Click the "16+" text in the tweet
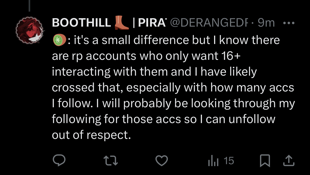Viewport: 310px width, 175px height. click(x=229, y=56)
